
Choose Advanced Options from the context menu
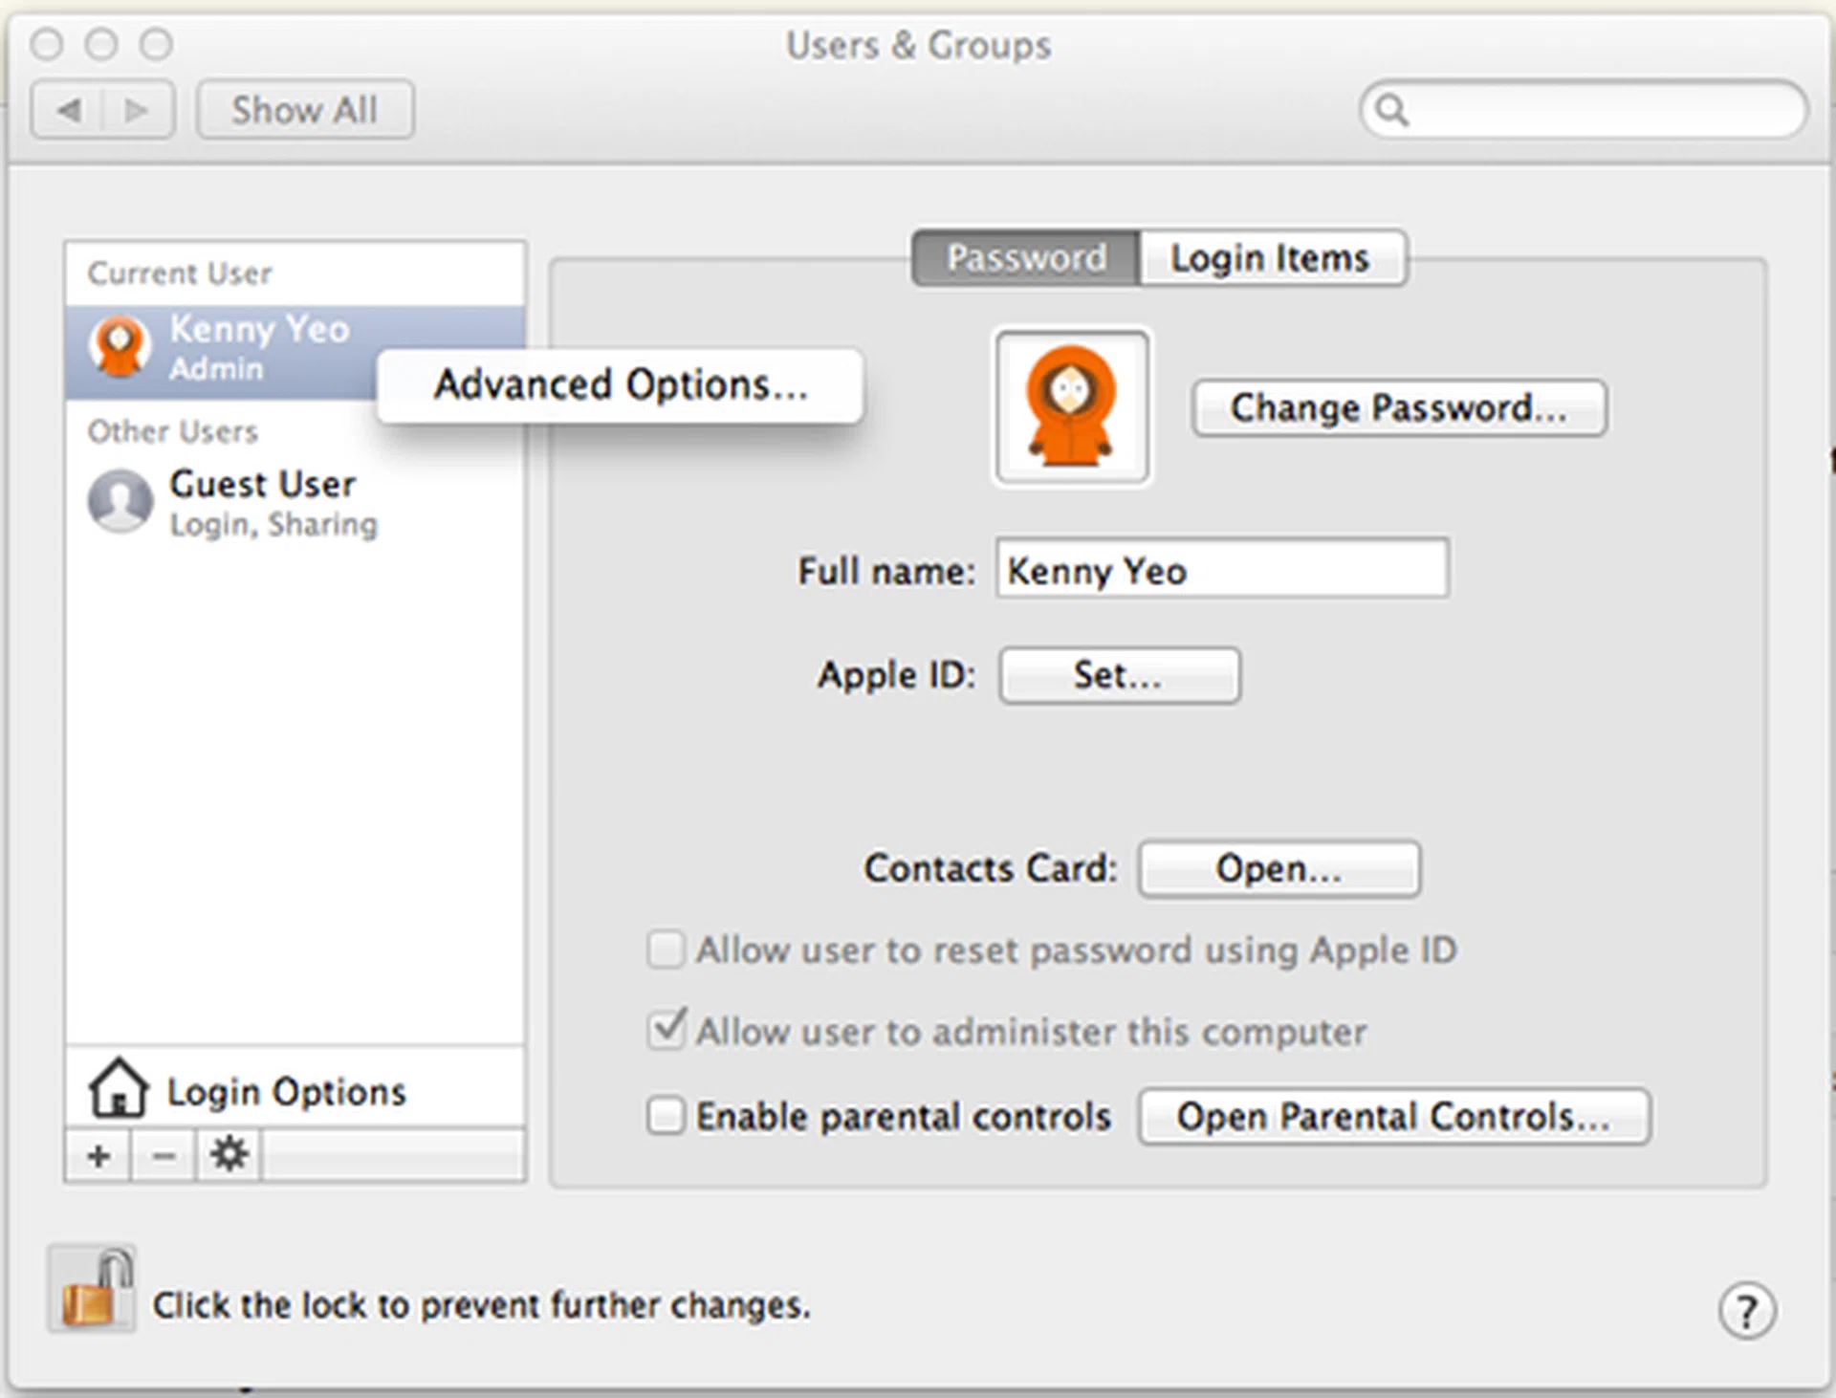coord(620,385)
